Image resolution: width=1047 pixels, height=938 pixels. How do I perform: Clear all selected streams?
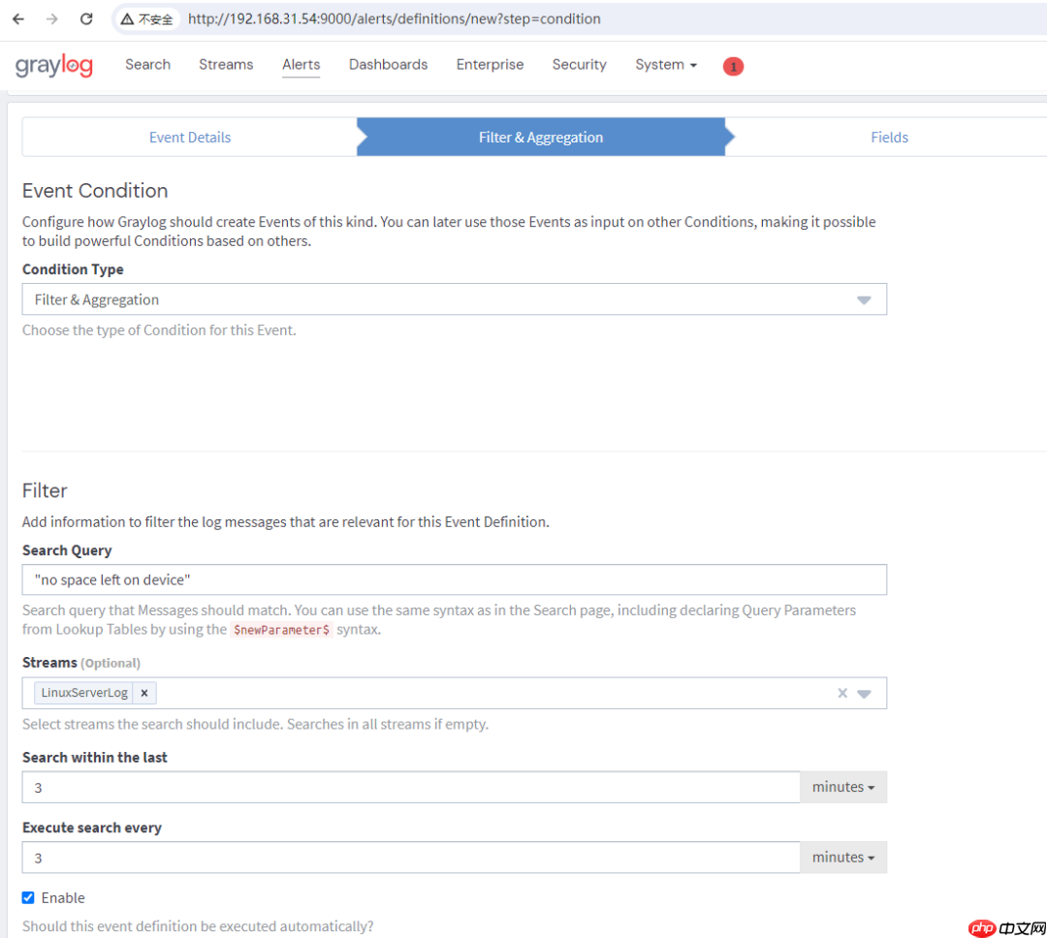[x=842, y=693]
